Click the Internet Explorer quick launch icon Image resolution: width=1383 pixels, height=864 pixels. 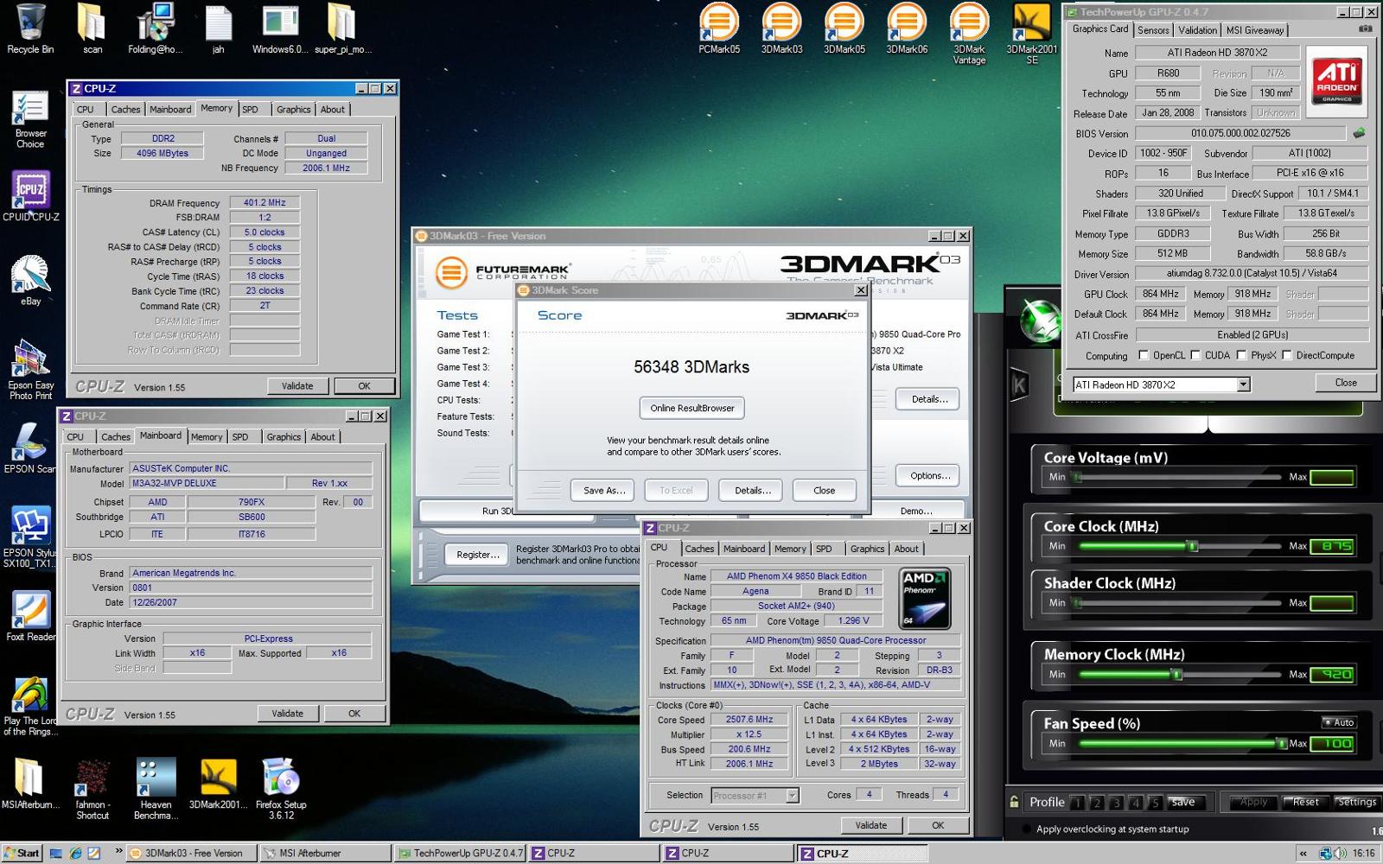click(x=75, y=853)
